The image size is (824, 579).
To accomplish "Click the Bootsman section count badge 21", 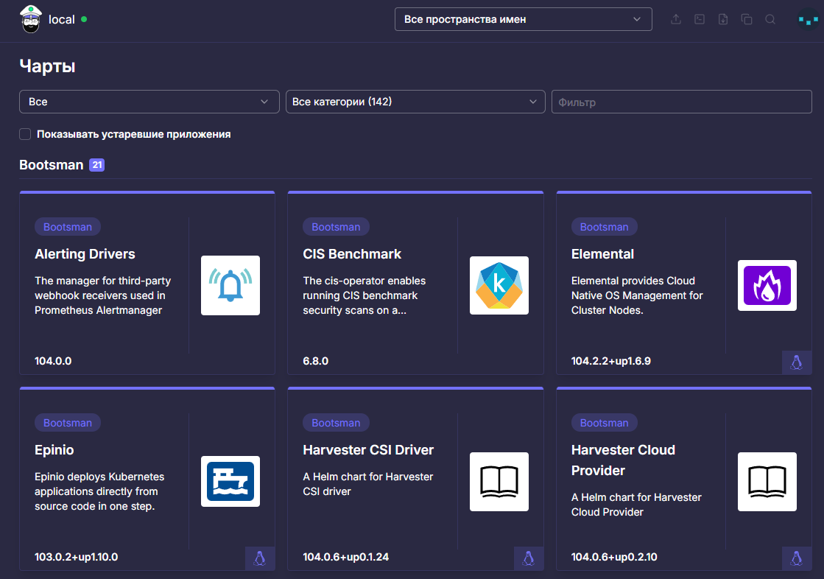I will click(96, 165).
